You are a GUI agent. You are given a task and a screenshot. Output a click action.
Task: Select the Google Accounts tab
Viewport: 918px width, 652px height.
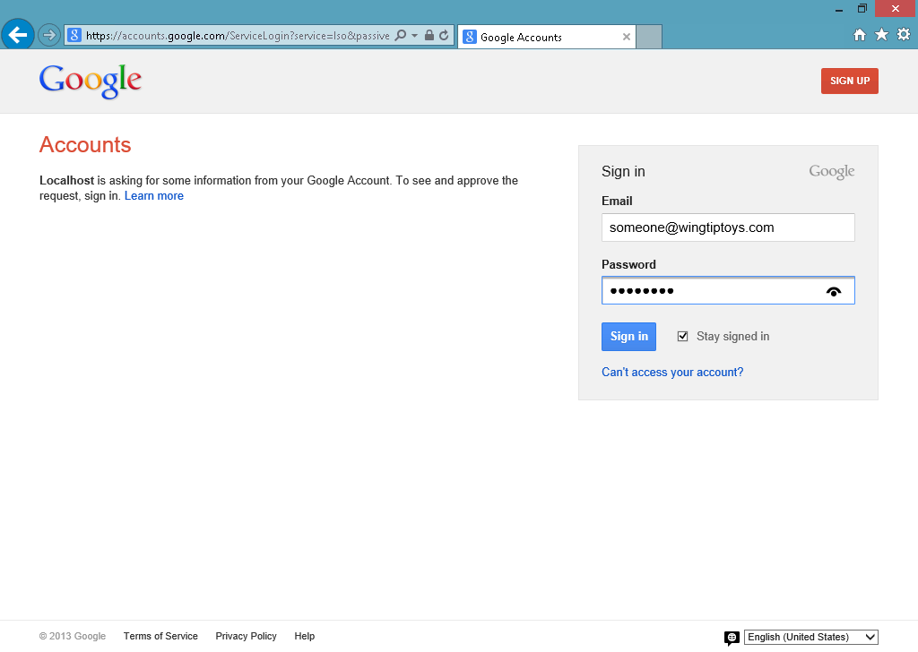click(538, 37)
